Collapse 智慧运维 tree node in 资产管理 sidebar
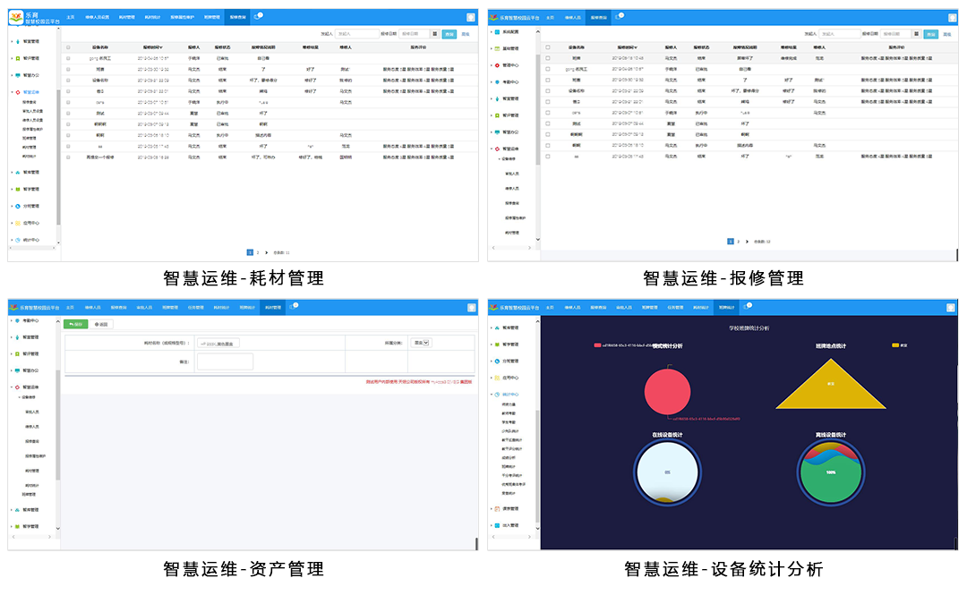The width and height of the screenshot is (967, 595). (x=12, y=387)
